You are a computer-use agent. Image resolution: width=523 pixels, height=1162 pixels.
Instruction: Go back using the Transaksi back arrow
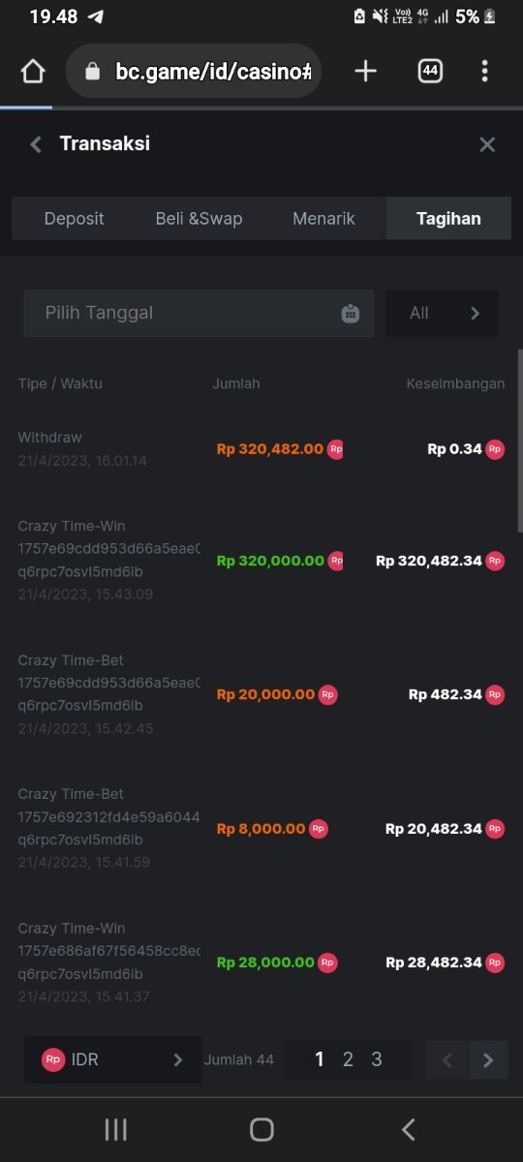[x=36, y=144]
